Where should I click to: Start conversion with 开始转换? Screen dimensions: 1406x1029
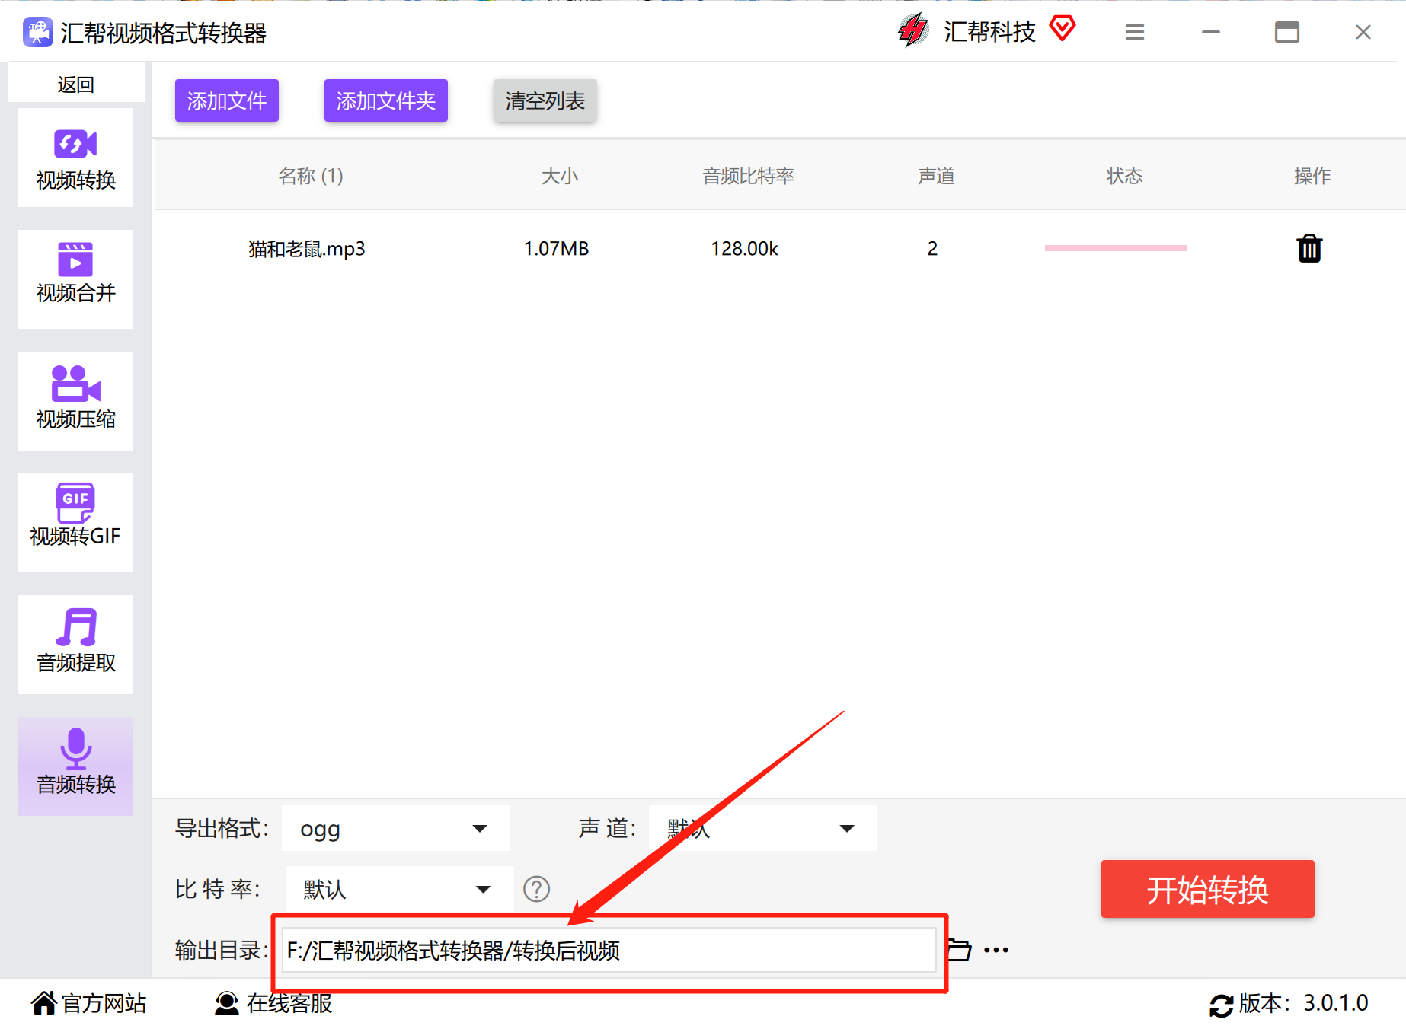click(1207, 889)
